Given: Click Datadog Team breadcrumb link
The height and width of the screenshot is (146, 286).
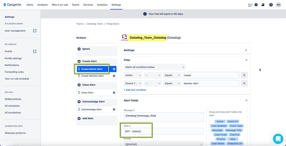Looking at the screenshot, I should 95,24.
